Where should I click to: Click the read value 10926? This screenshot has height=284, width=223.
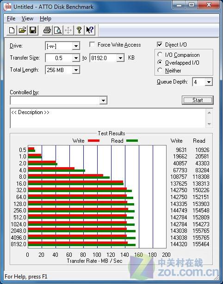pos(202,150)
